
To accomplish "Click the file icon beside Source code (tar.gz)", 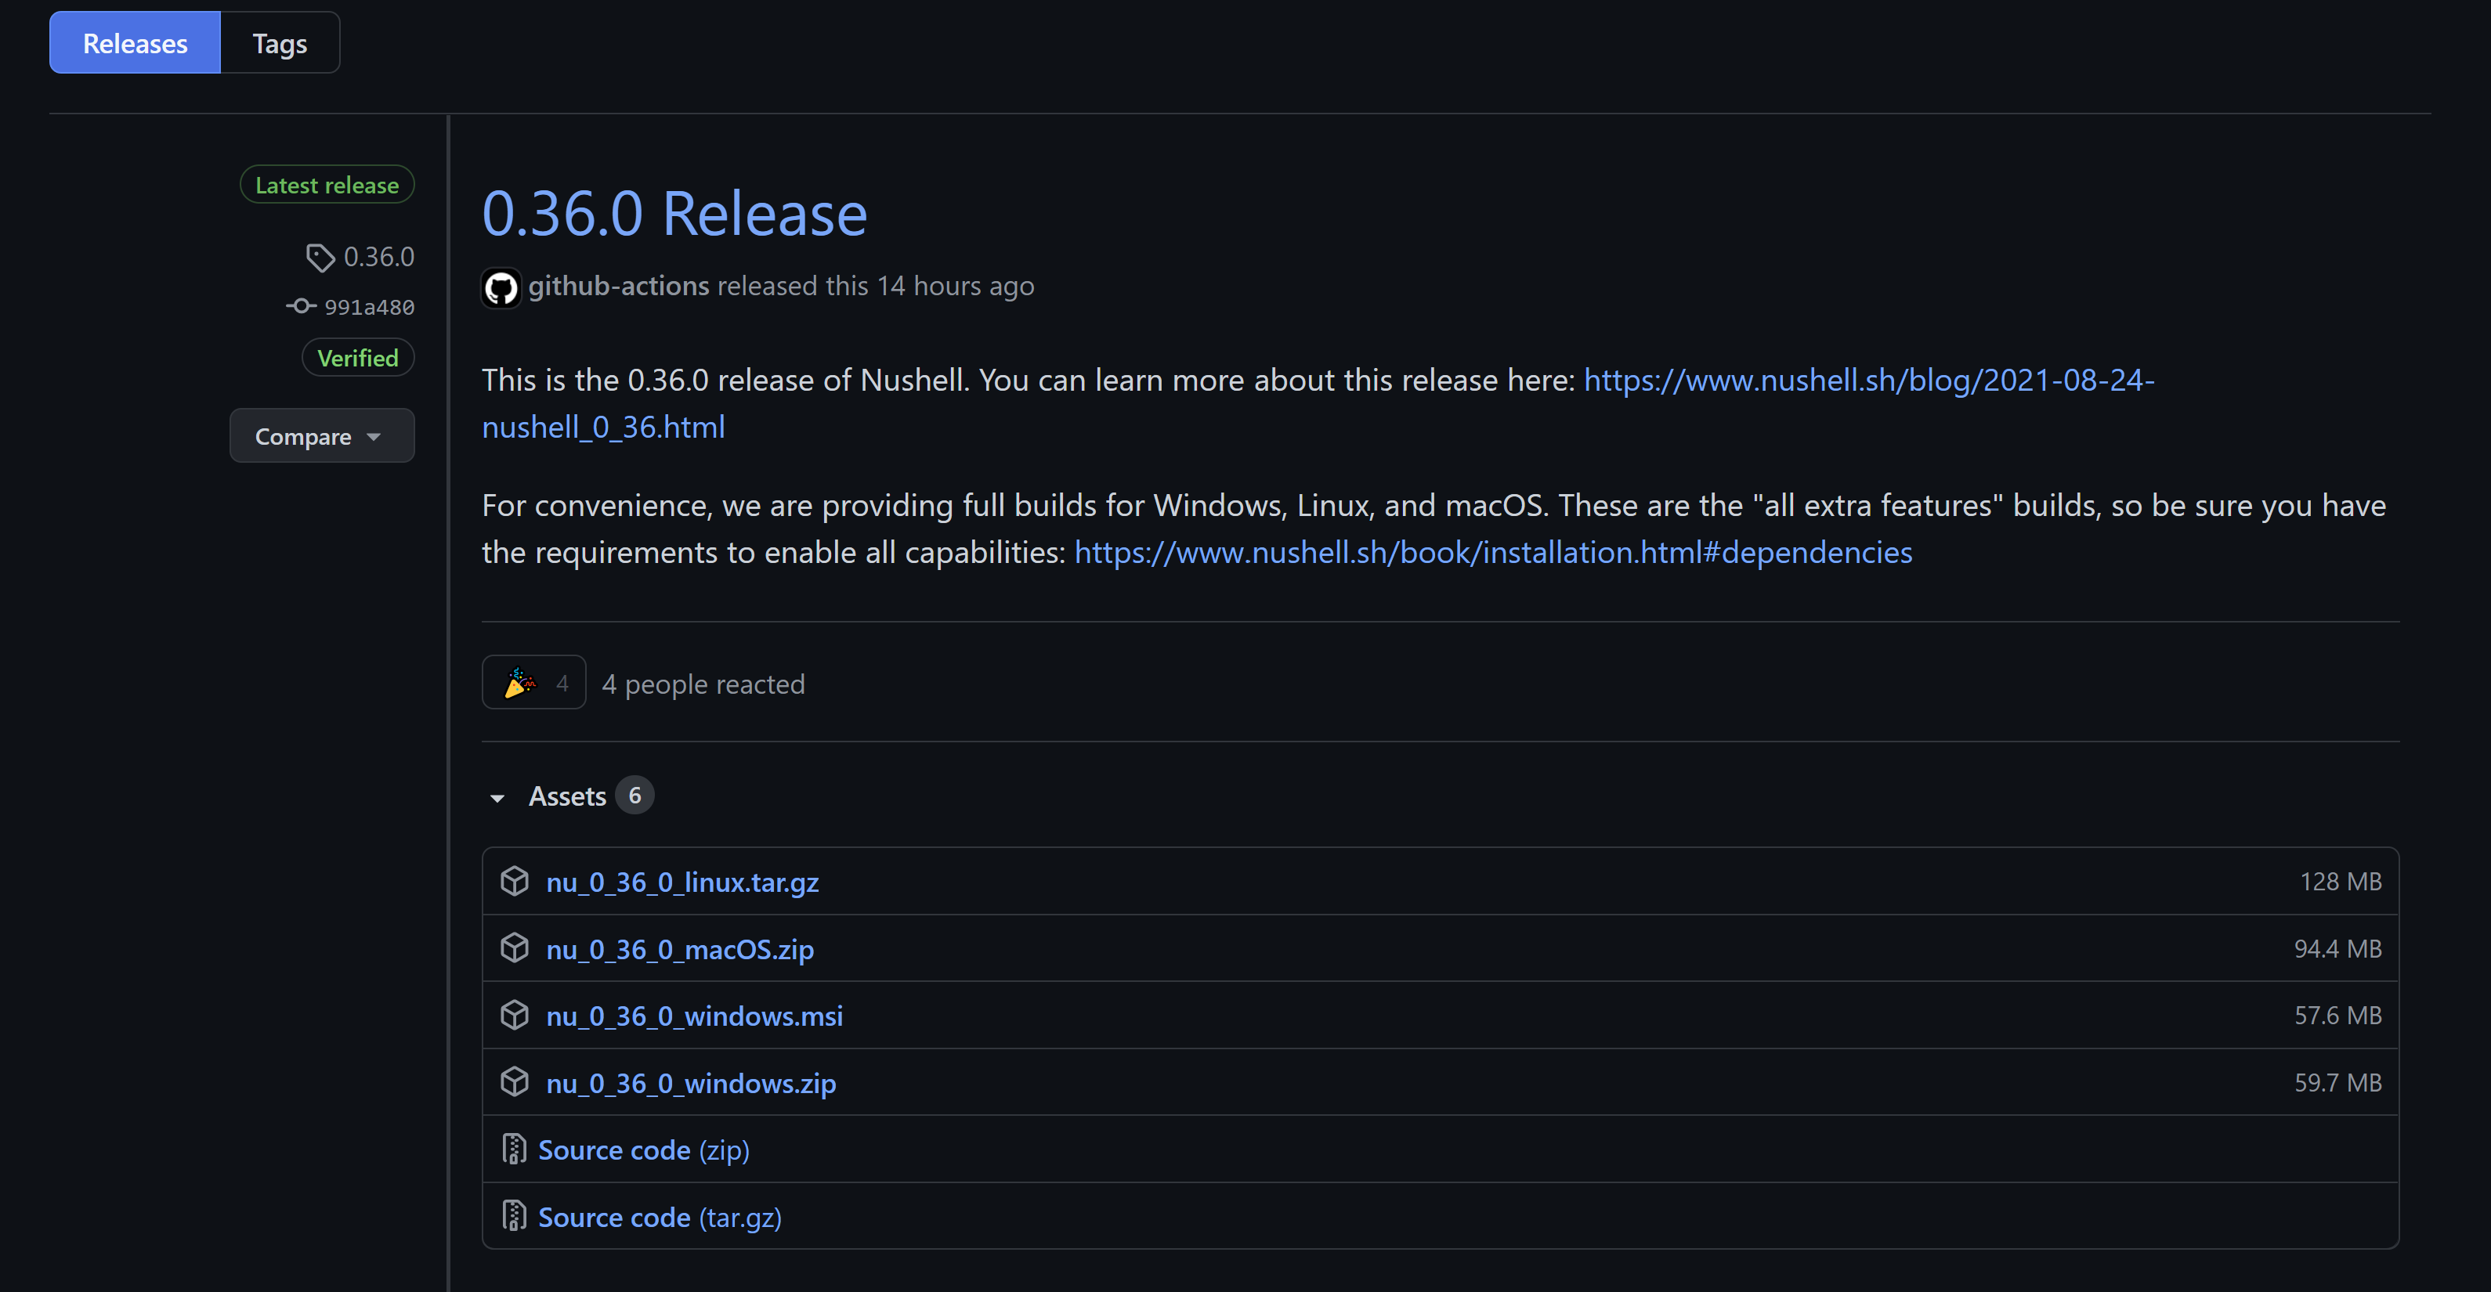I will (514, 1217).
